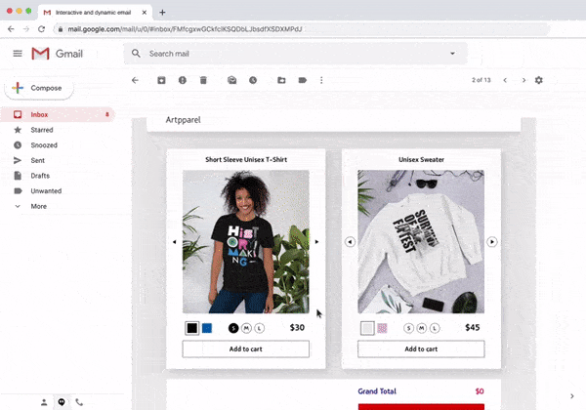Click the search magnifier icon
586x410 pixels.
136,54
